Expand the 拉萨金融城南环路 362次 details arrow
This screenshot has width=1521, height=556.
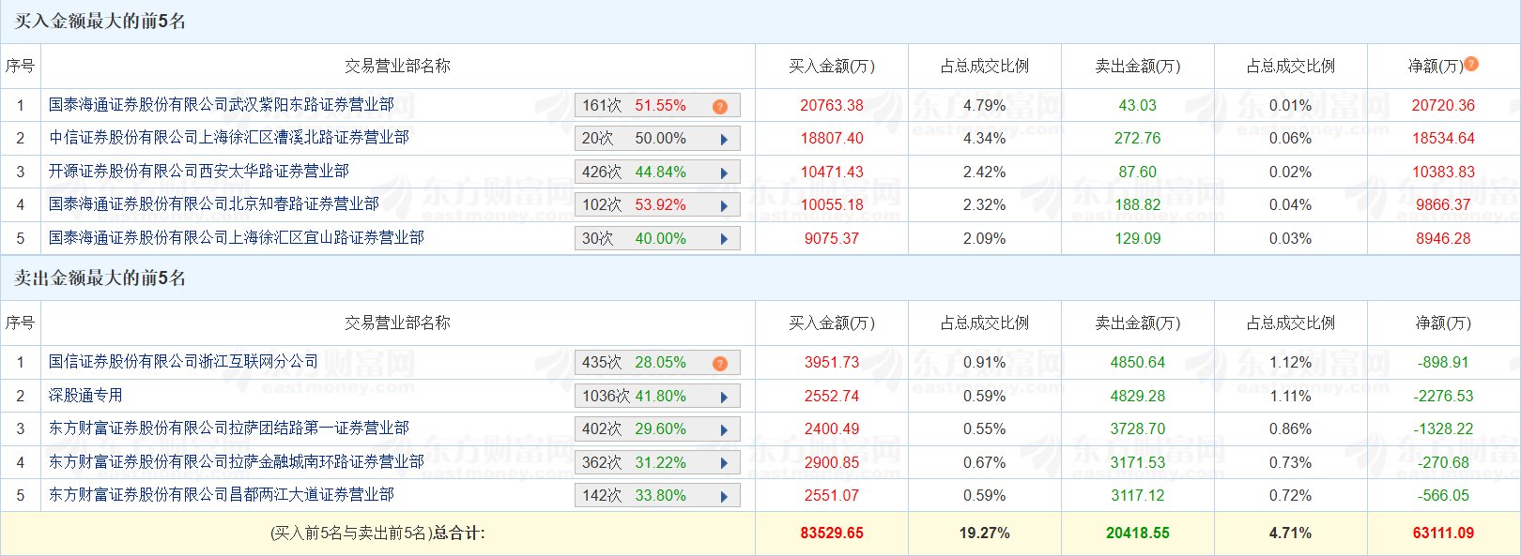724,463
